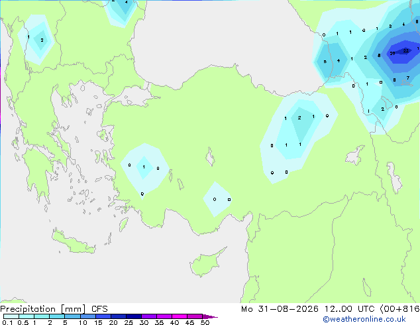Click the purple arrow at legend end
Viewport: 420px width, 325px height.
pos(210,316)
